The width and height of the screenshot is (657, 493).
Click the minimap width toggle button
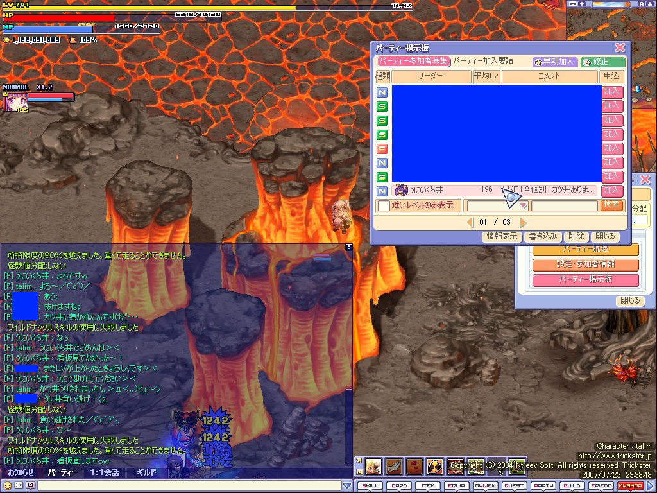(573, 4)
